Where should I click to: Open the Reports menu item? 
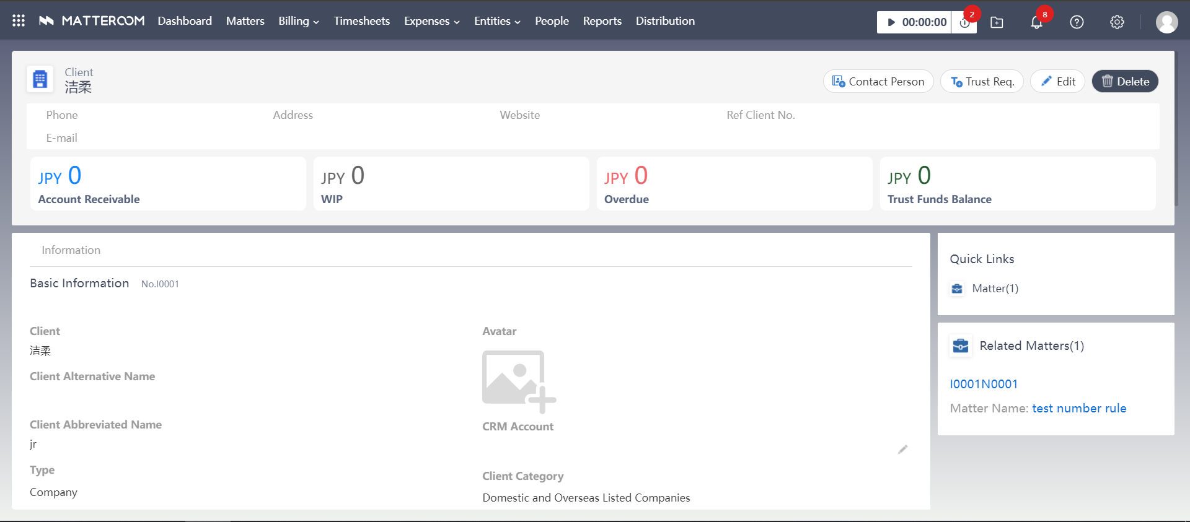tap(602, 21)
